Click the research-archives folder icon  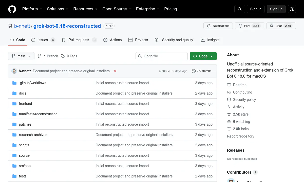coord(14,135)
